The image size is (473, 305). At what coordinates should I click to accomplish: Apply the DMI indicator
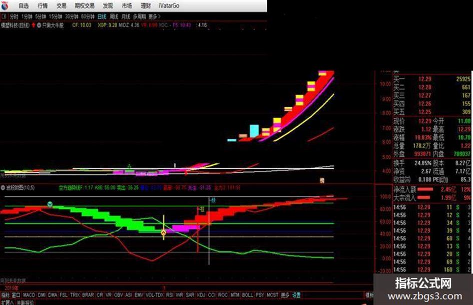point(42,295)
